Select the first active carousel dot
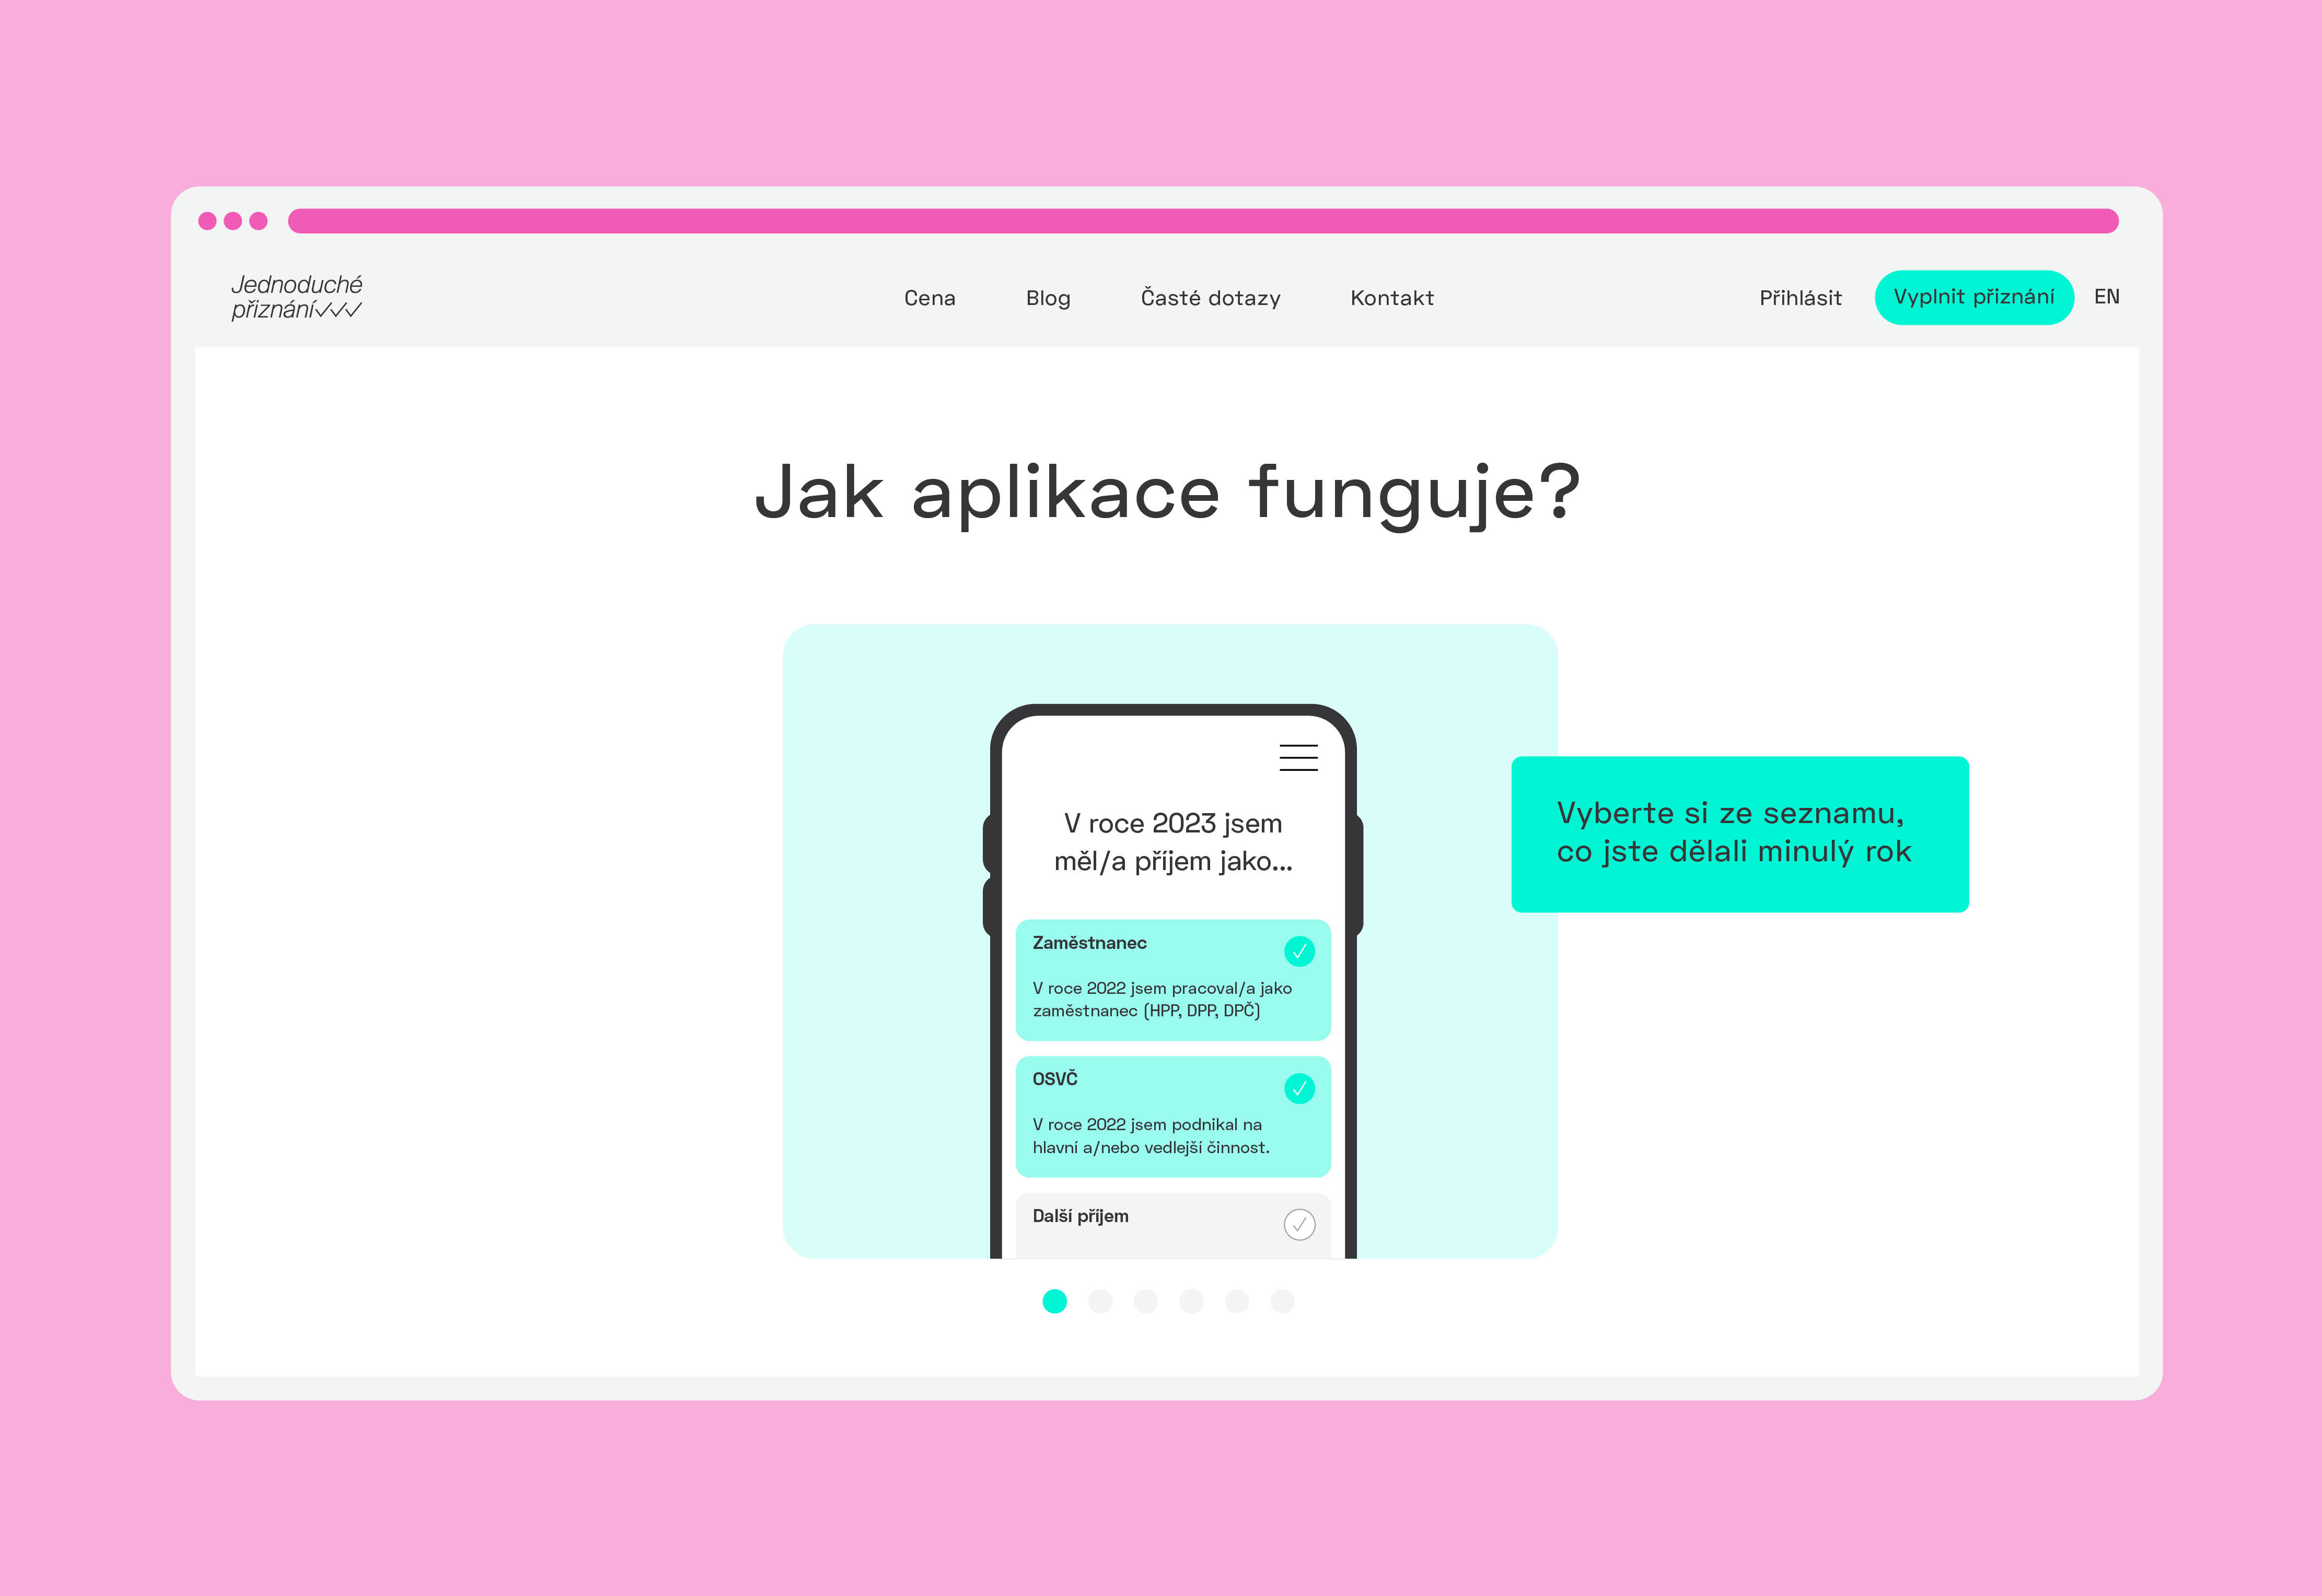 1054,1301
